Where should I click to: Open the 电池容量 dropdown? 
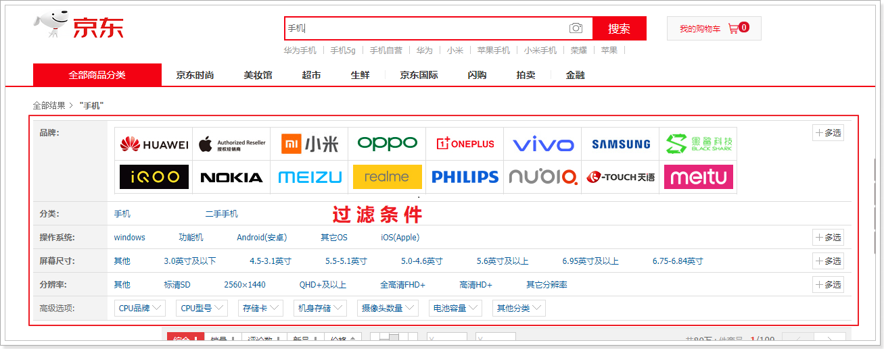coord(455,308)
